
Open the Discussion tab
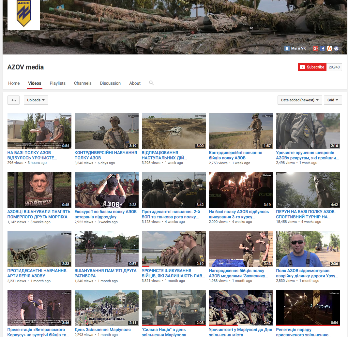(x=110, y=83)
